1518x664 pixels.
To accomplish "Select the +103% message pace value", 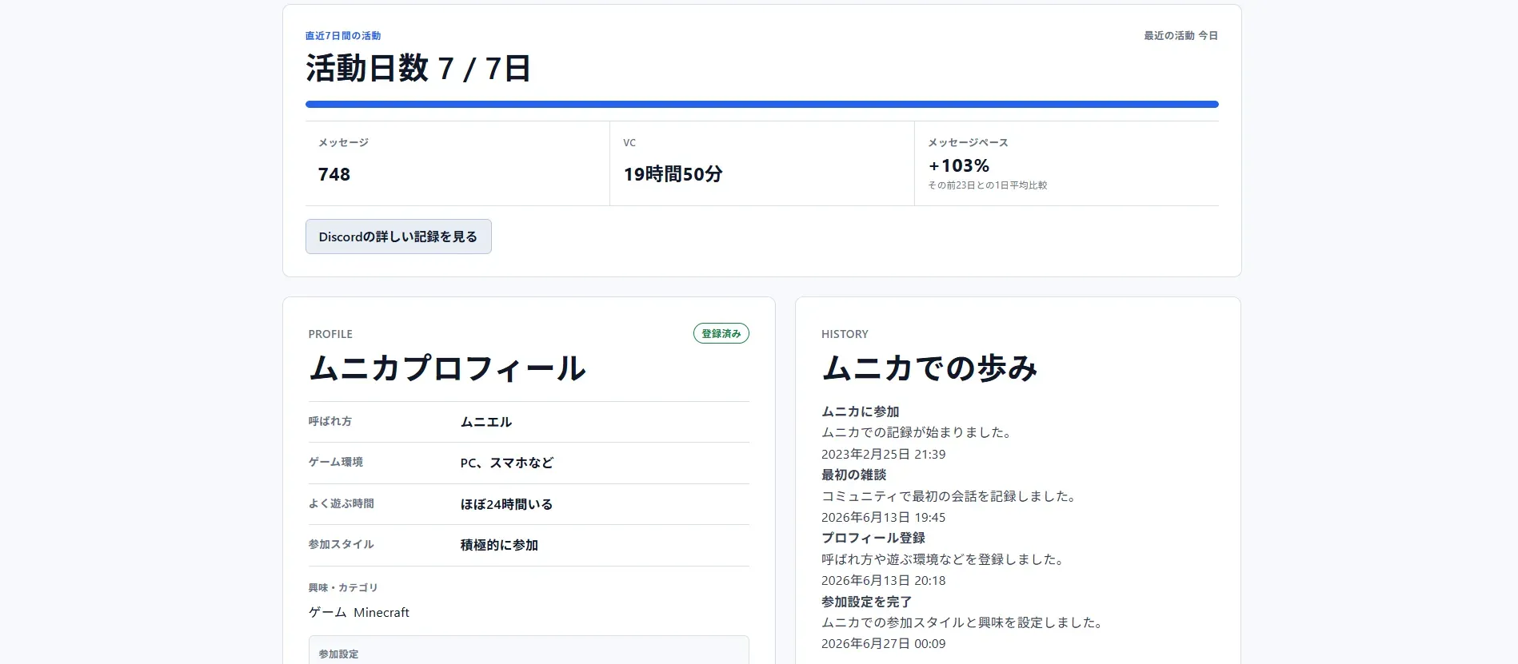I will pos(959,165).
